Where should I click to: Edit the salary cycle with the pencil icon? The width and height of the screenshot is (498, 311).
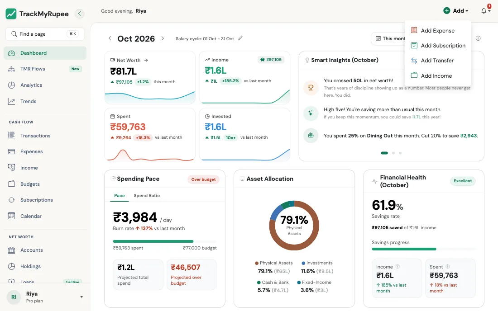(240, 38)
